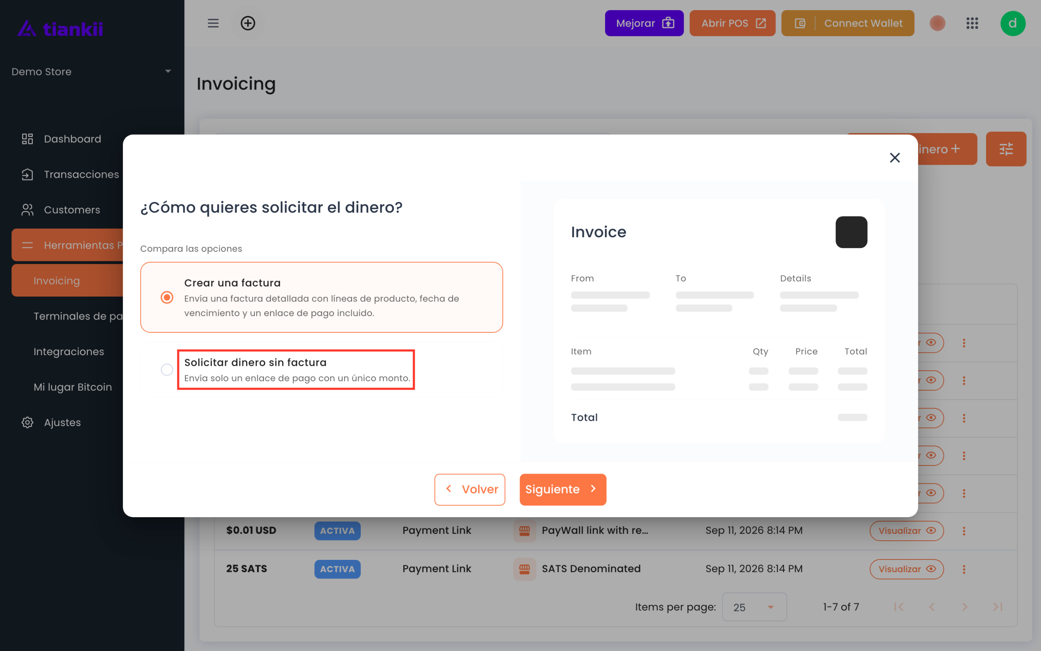
Task: Click Visualizar for $0.01 USD row
Action: (x=906, y=531)
